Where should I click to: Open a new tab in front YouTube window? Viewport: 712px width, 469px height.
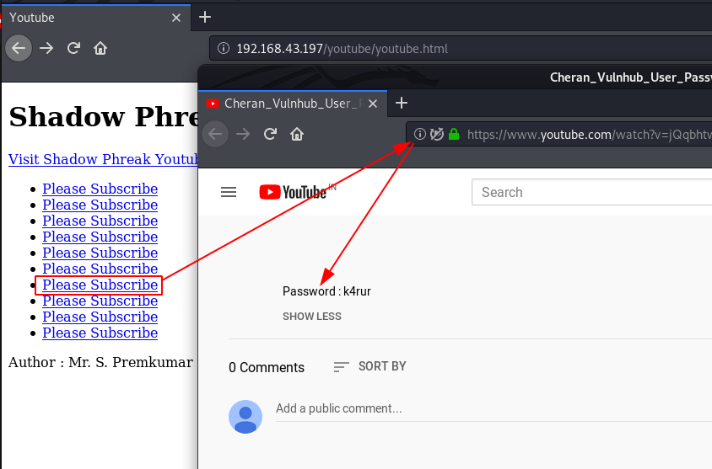pos(402,103)
